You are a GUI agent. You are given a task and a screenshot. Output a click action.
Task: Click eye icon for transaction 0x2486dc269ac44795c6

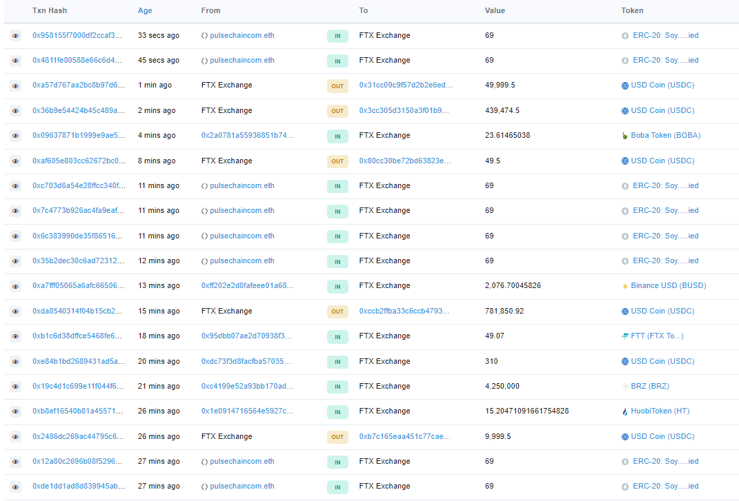pyautogui.click(x=16, y=437)
